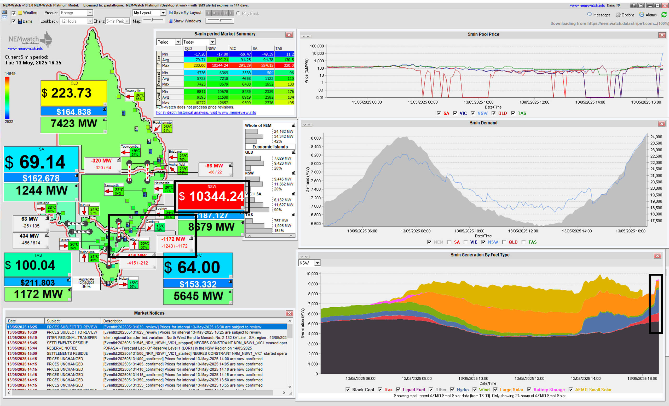Click the green refresh arrows icon

pyautogui.click(x=664, y=15)
